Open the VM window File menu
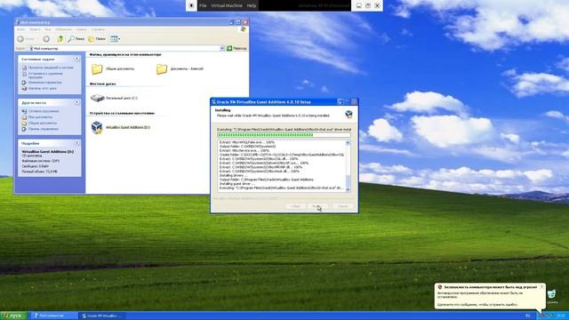Viewport: 569px width, 320px height. tap(203, 5)
